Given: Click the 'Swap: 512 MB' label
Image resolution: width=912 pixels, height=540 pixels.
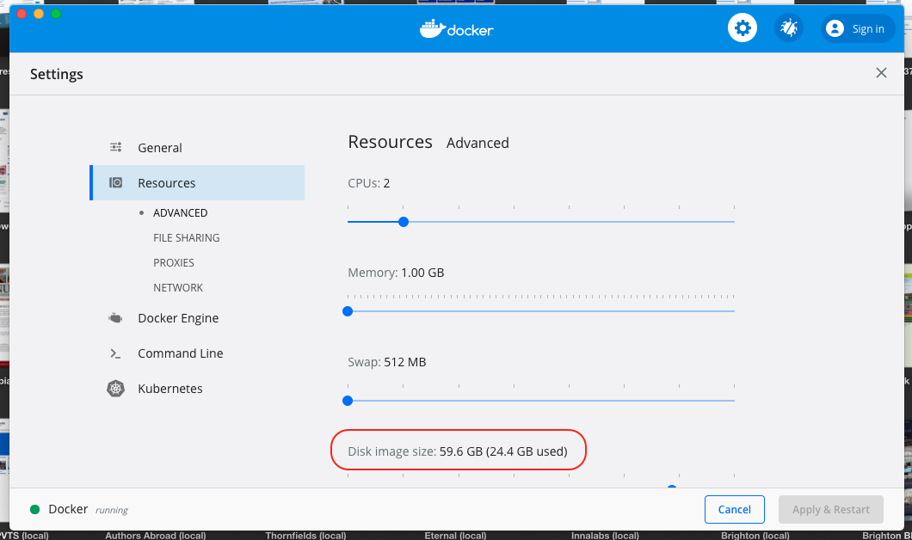Looking at the screenshot, I should tap(387, 362).
